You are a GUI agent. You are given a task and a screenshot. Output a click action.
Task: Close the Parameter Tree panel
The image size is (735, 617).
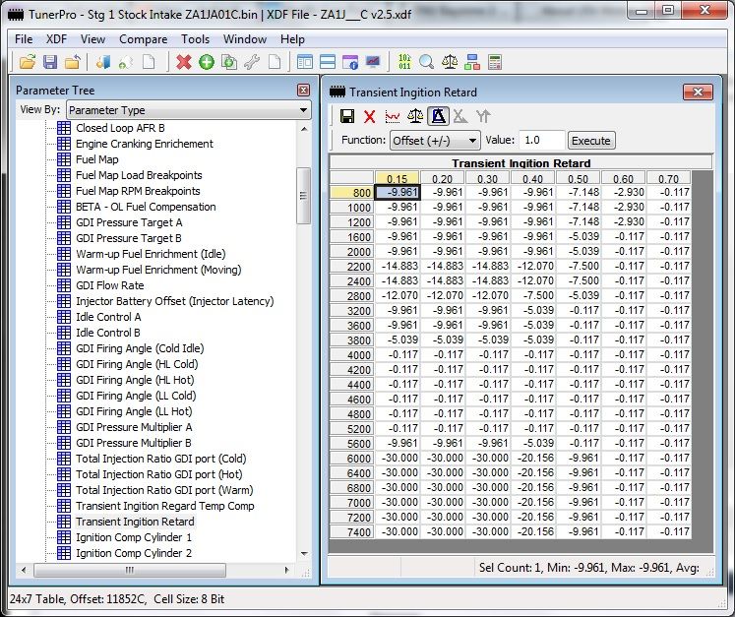(303, 91)
